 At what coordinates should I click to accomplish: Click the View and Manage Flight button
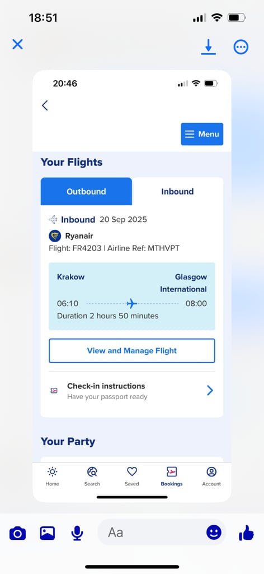(x=132, y=351)
